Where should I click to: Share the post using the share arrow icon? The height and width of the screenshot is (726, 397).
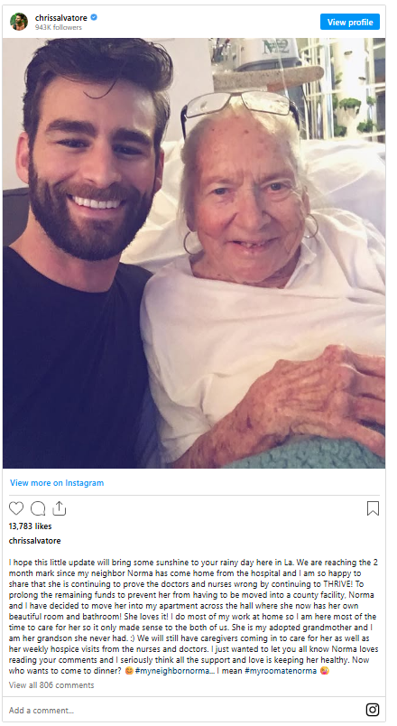coord(60,508)
